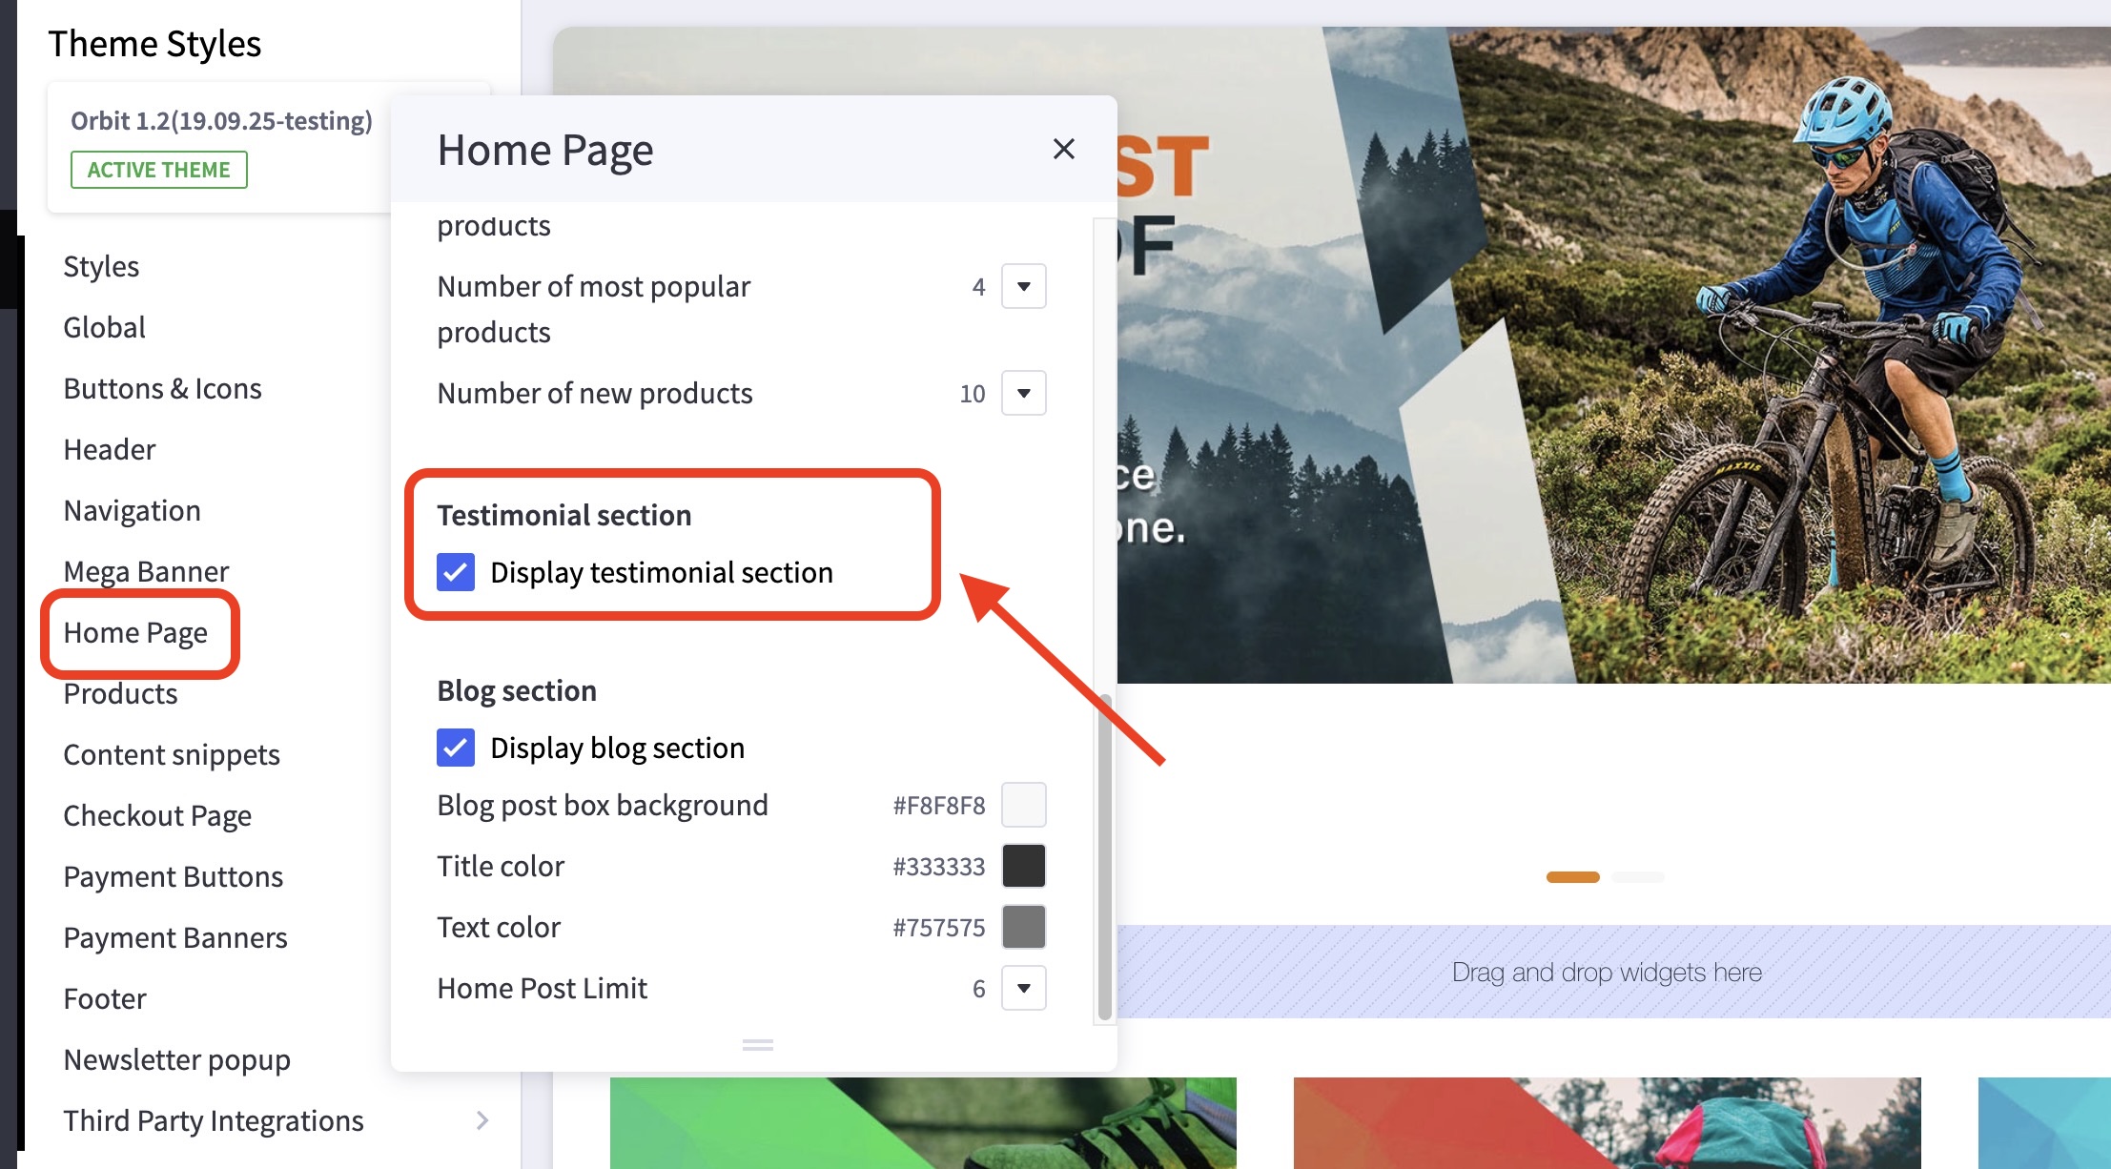Uncheck Display testimonial section checkbox
Viewport: 2111px width, 1169px height.
click(456, 572)
